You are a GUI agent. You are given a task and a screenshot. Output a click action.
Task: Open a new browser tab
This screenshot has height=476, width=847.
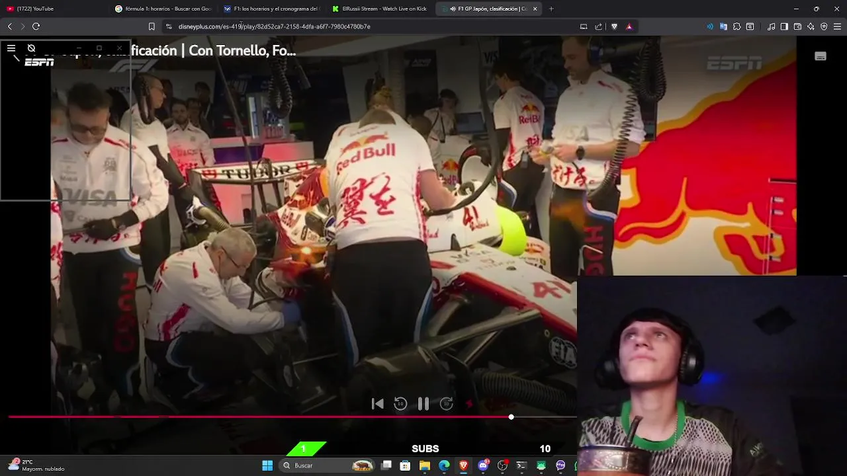(x=551, y=9)
